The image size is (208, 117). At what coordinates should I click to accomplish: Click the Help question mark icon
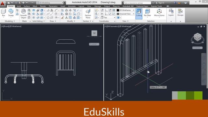[186, 3]
